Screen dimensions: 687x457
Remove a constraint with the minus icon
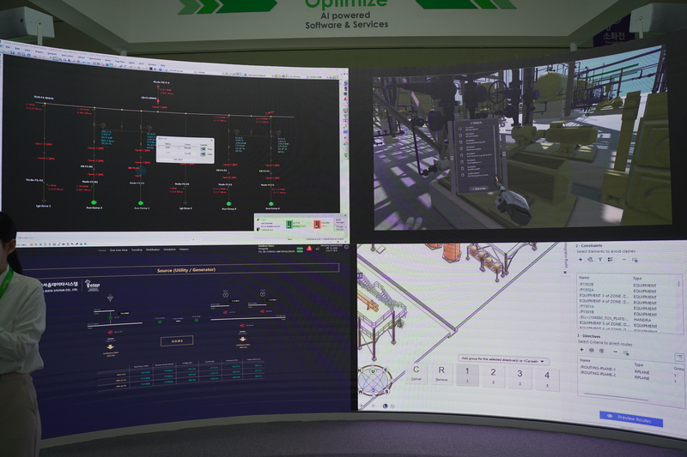click(x=624, y=259)
